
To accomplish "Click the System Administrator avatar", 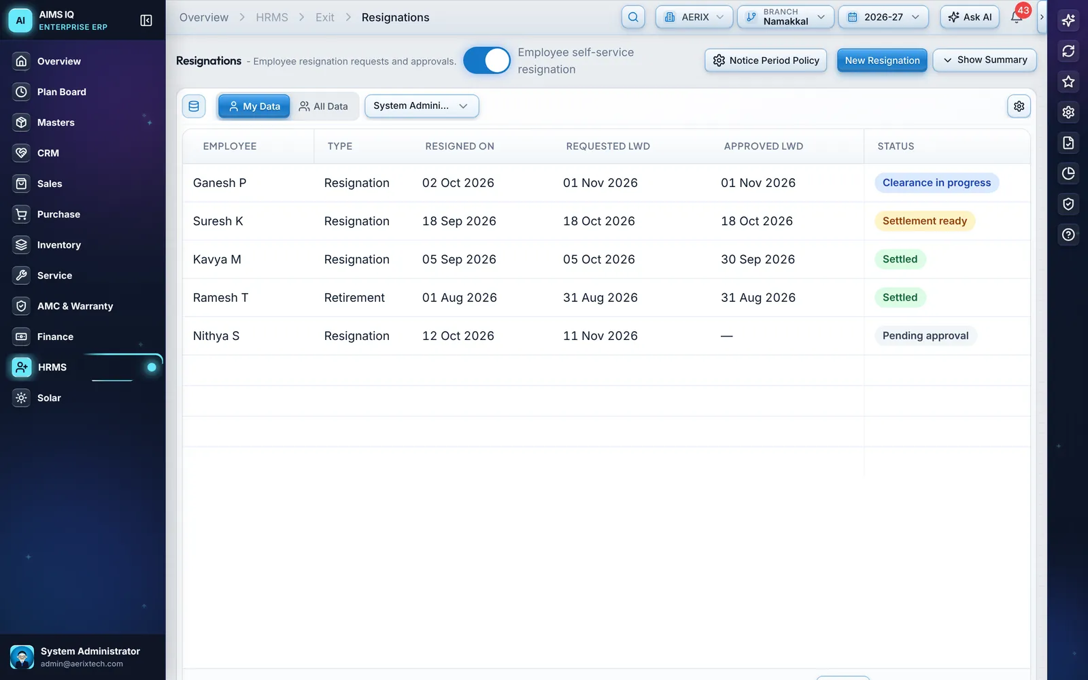I will point(22,657).
